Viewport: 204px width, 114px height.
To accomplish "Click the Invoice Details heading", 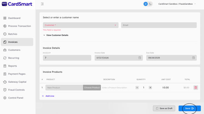I will click(x=51, y=48).
